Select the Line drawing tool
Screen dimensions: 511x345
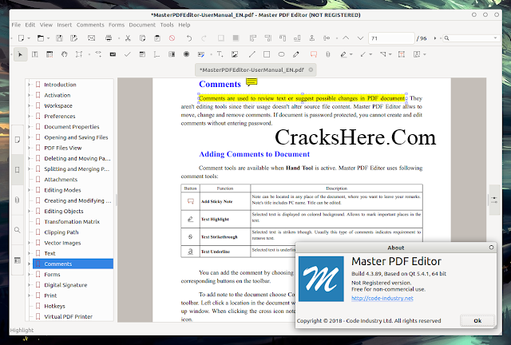[252, 54]
